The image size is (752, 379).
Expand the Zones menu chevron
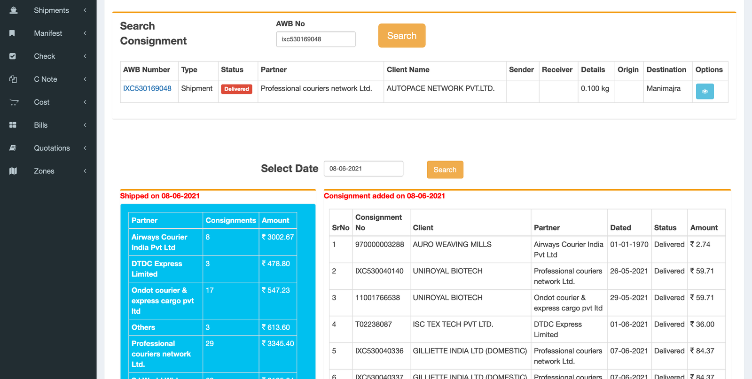tap(85, 171)
